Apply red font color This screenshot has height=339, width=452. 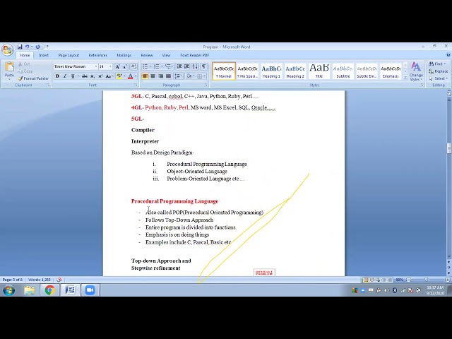[x=130, y=76]
